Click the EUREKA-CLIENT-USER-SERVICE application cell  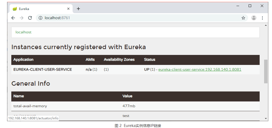[x=43, y=69]
